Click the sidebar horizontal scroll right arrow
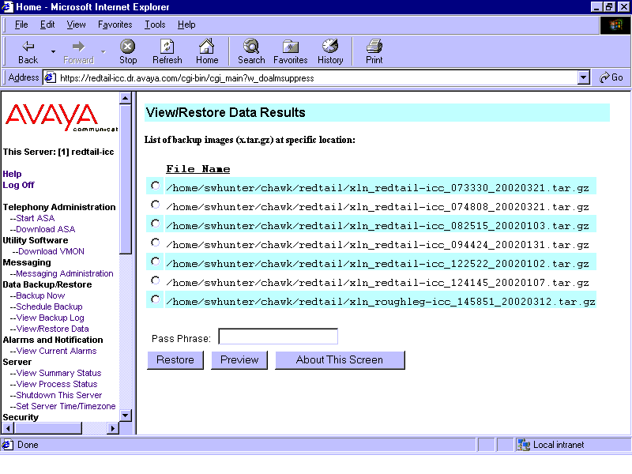The width and height of the screenshot is (632, 474). point(113,428)
